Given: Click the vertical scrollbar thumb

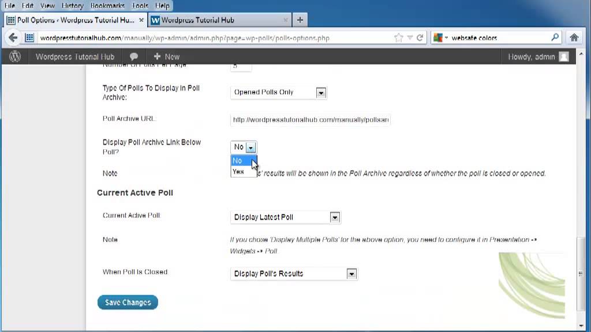Looking at the screenshot, I should click(x=581, y=274).
